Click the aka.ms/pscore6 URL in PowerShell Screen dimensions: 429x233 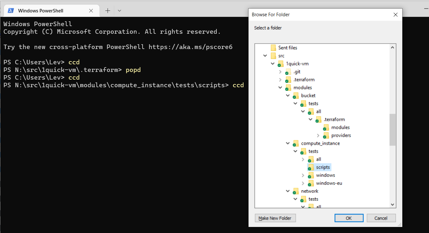click(191, 47)
